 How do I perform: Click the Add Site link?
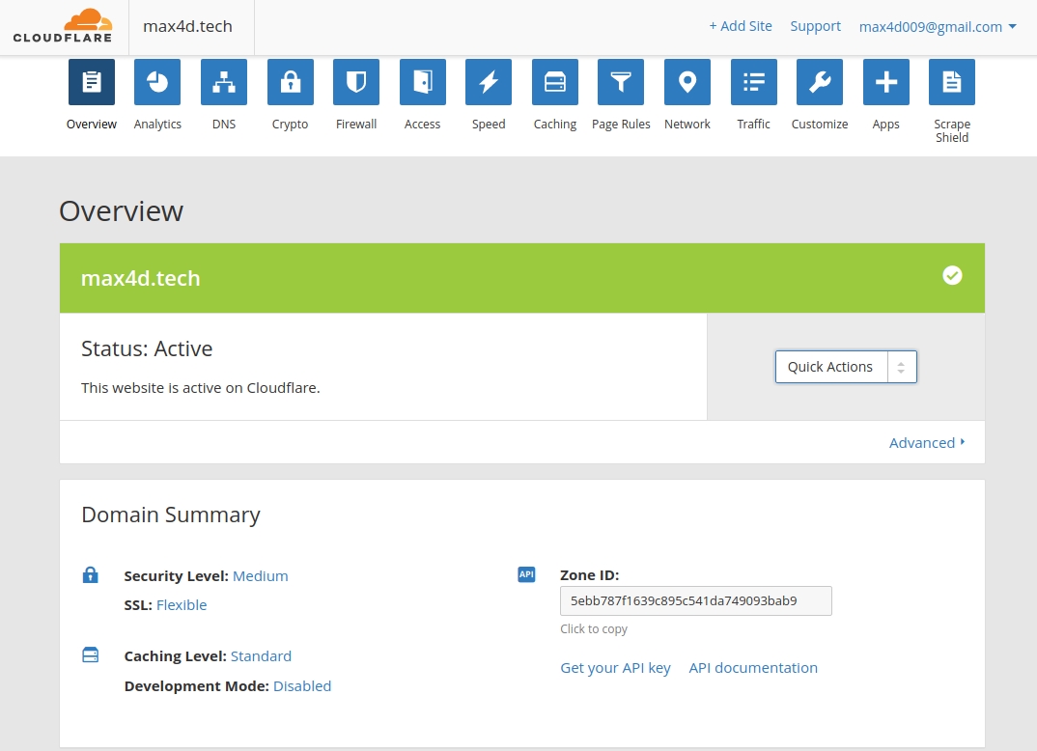coord(741,26)
